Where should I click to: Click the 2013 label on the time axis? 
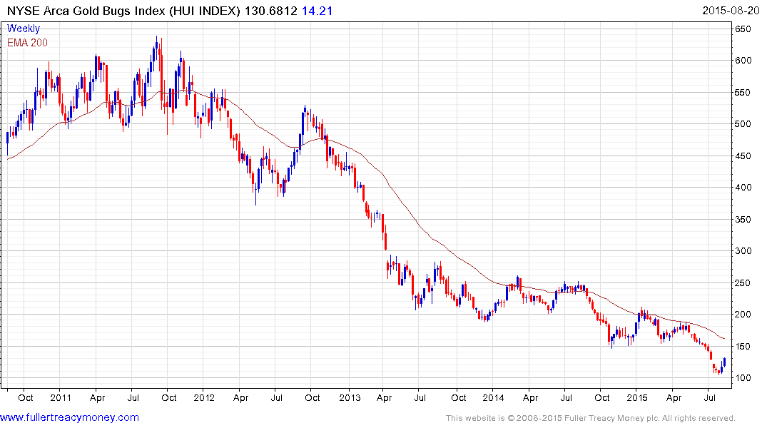click(350, 397)
